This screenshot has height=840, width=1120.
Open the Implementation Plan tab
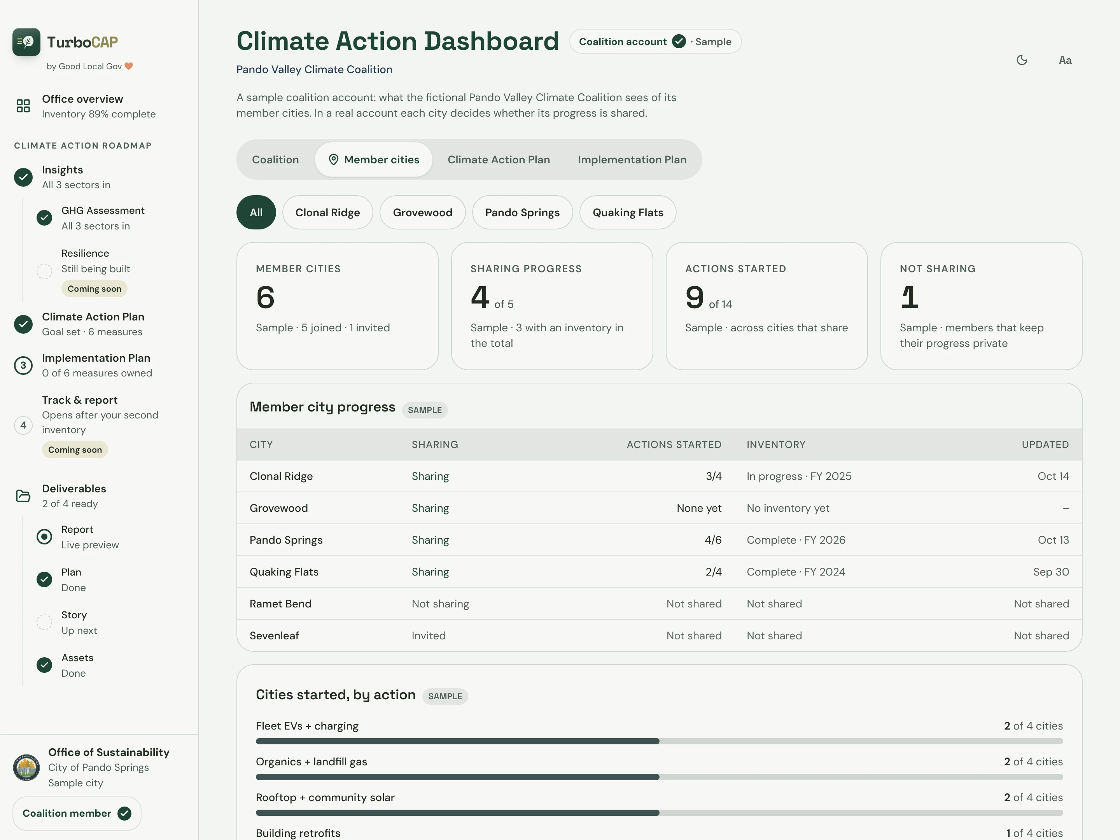point(632,159)
